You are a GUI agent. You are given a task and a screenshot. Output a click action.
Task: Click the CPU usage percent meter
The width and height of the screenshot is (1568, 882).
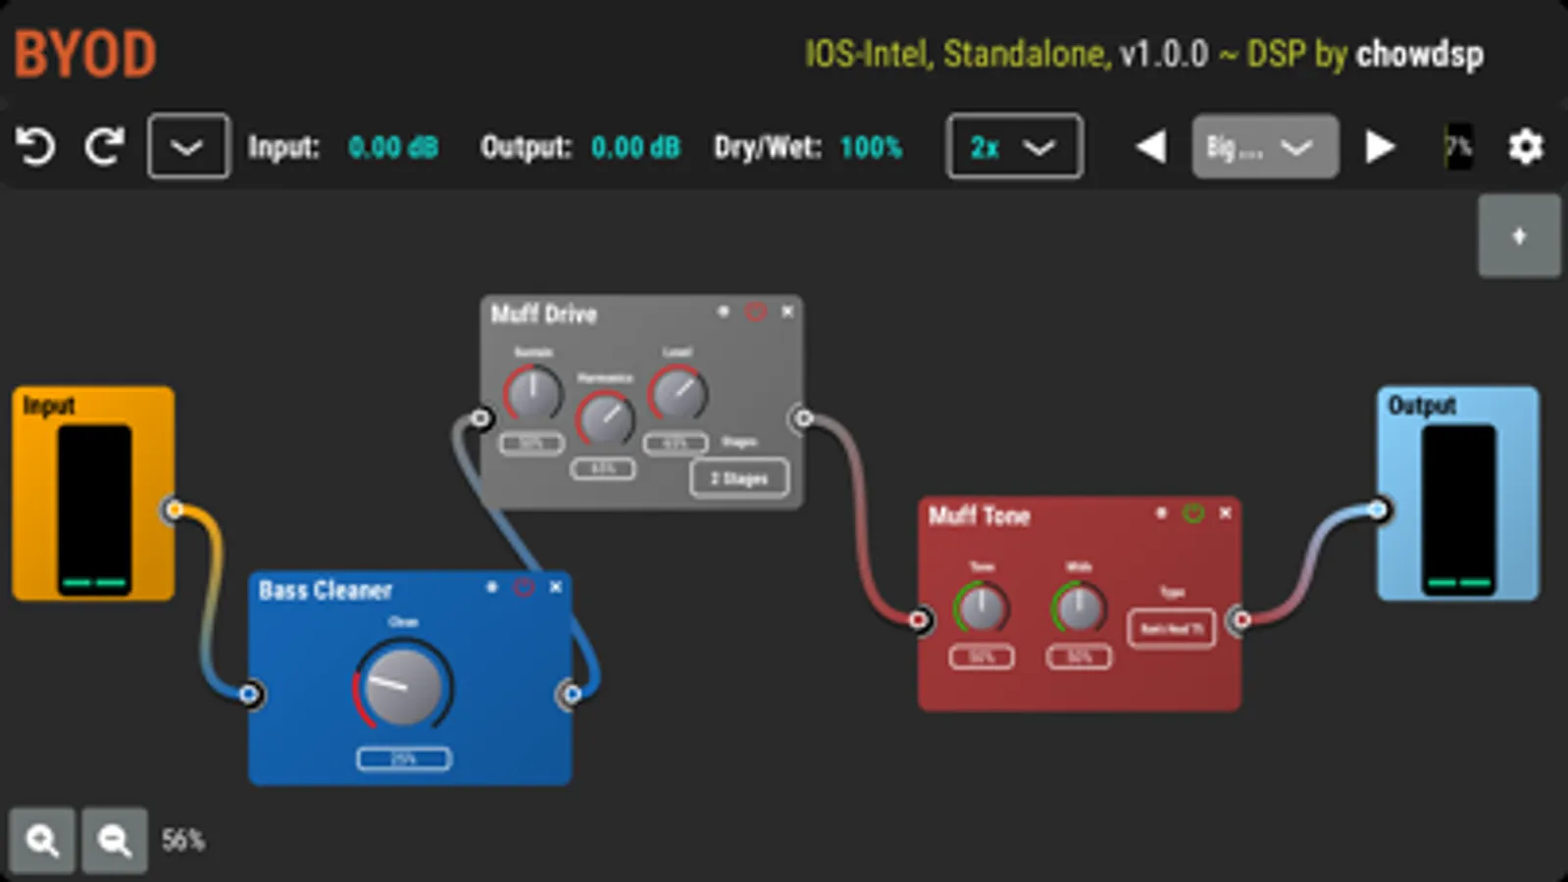[1458, 147]
